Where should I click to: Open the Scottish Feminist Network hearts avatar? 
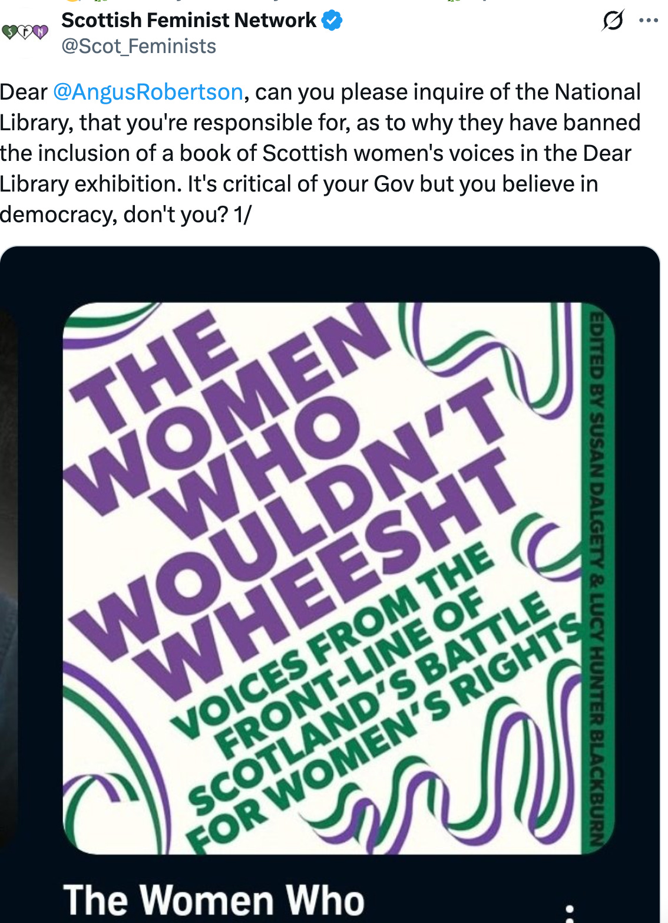coord(25,32)
